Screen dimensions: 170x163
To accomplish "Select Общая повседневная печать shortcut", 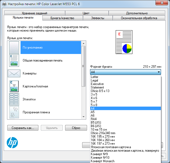I will click(x=51, y=60).
